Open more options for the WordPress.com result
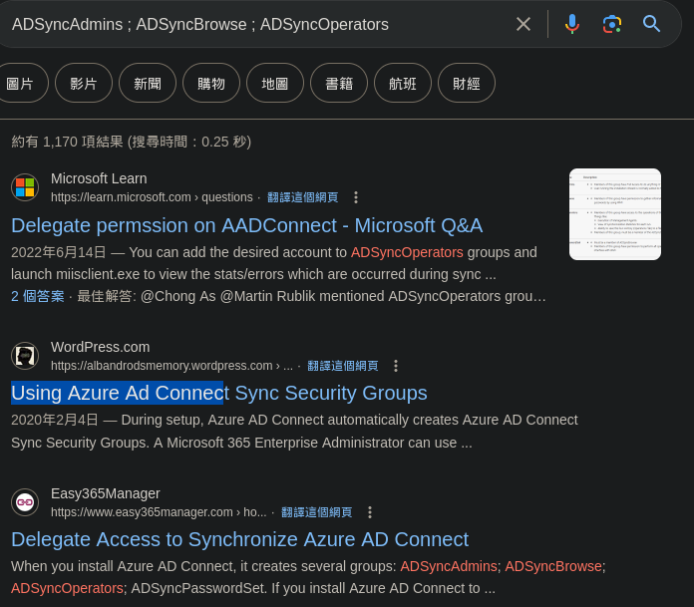Screen dimensions: 694x607 pyautogui.click(x=396, y=366)
